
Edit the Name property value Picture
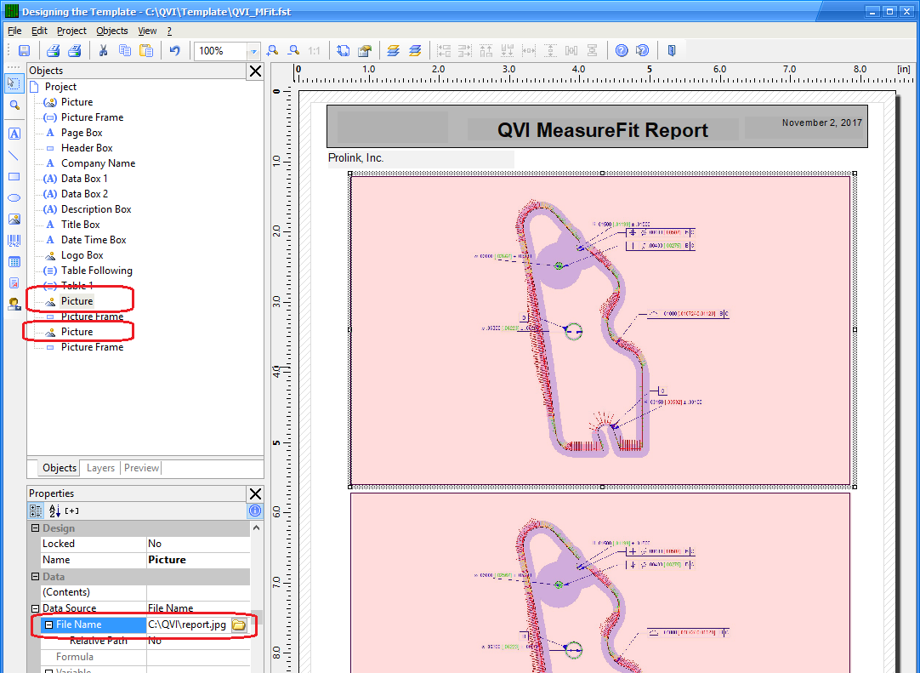click(x=198, y=560)
